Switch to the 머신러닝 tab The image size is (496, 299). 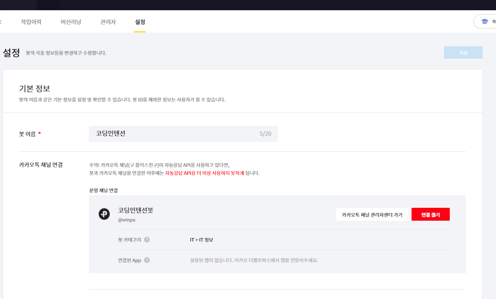[71, 22]
